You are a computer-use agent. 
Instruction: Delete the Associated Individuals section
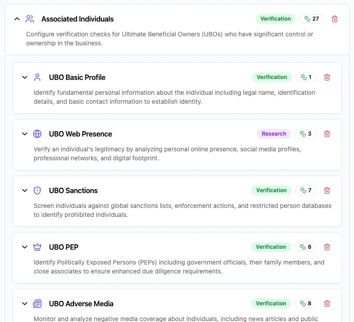(334, 19)
